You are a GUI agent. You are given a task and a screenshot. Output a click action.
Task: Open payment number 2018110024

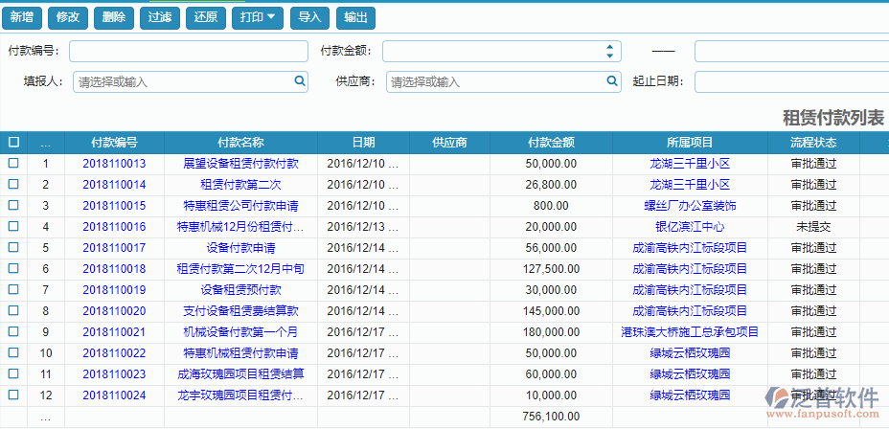click(x=115, y=395)
